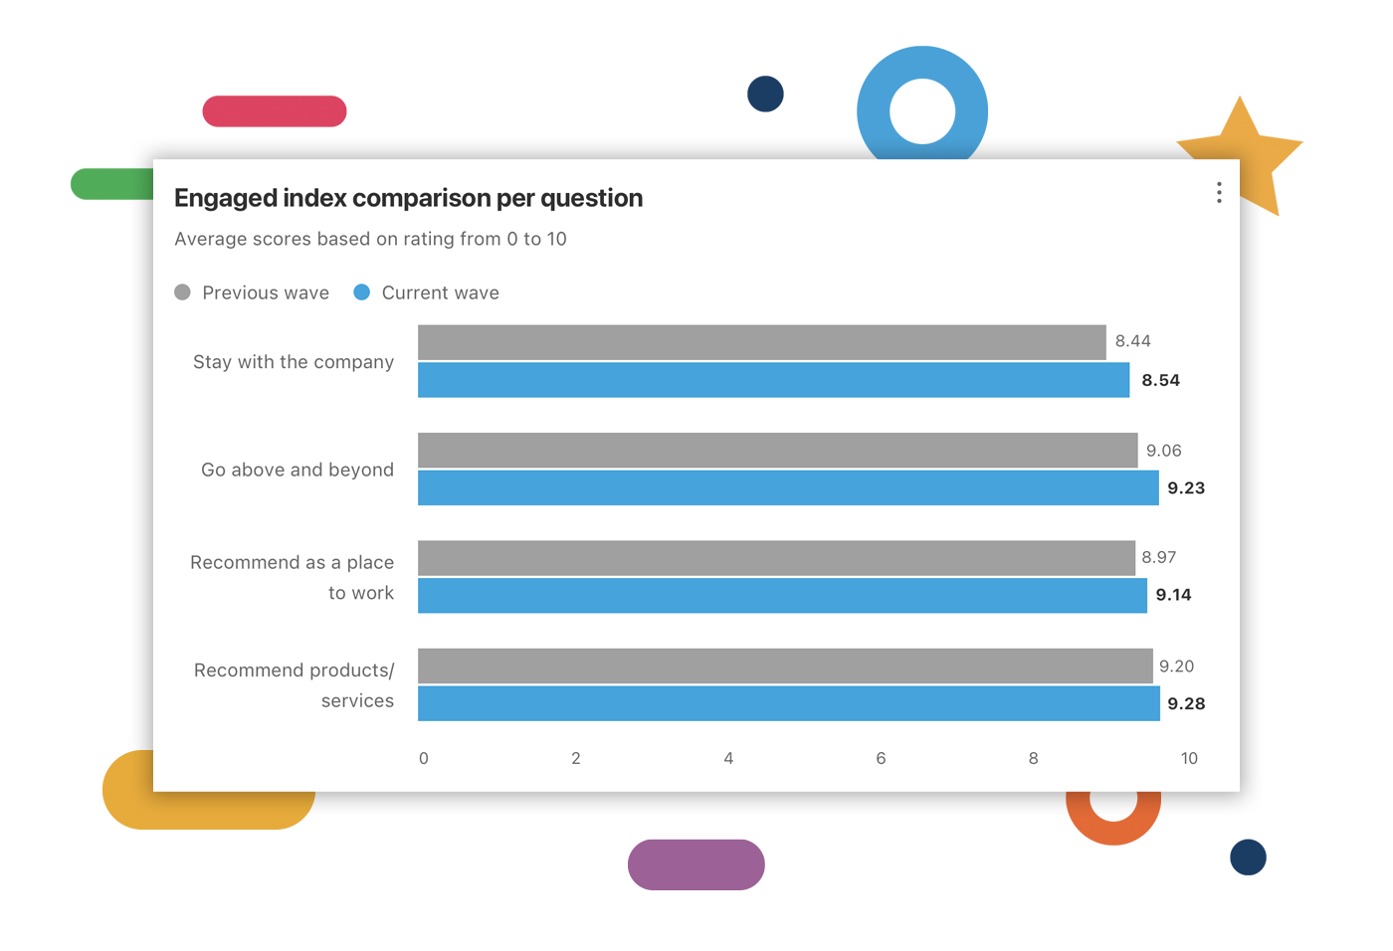Click the gray Previous wave legend dot
This screenshot has height=951, width=1393.
pyautogui.click(x=182, y=291)
